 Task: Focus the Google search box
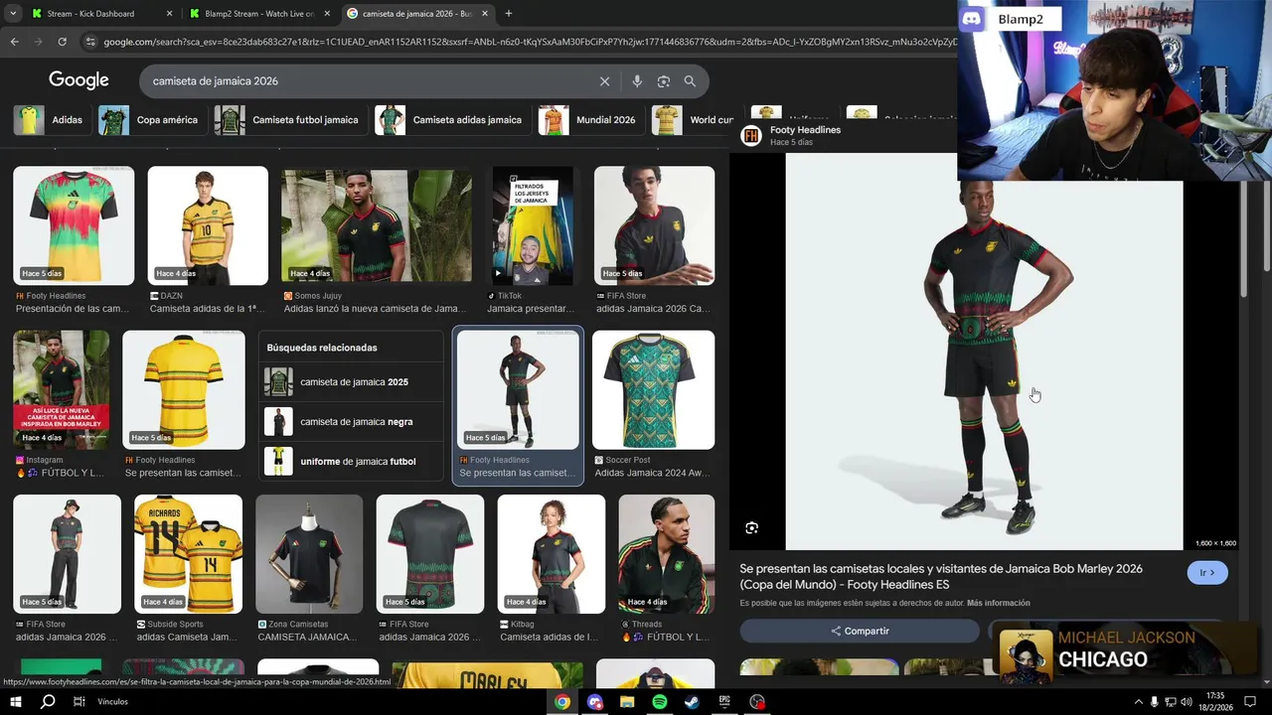(368, 80)
